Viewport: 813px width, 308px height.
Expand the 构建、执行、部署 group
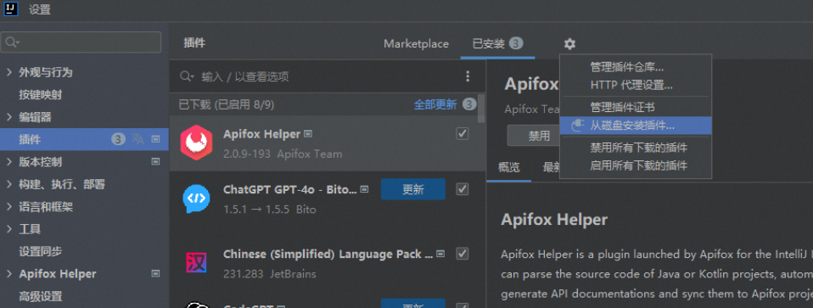(x=8, y=184)
